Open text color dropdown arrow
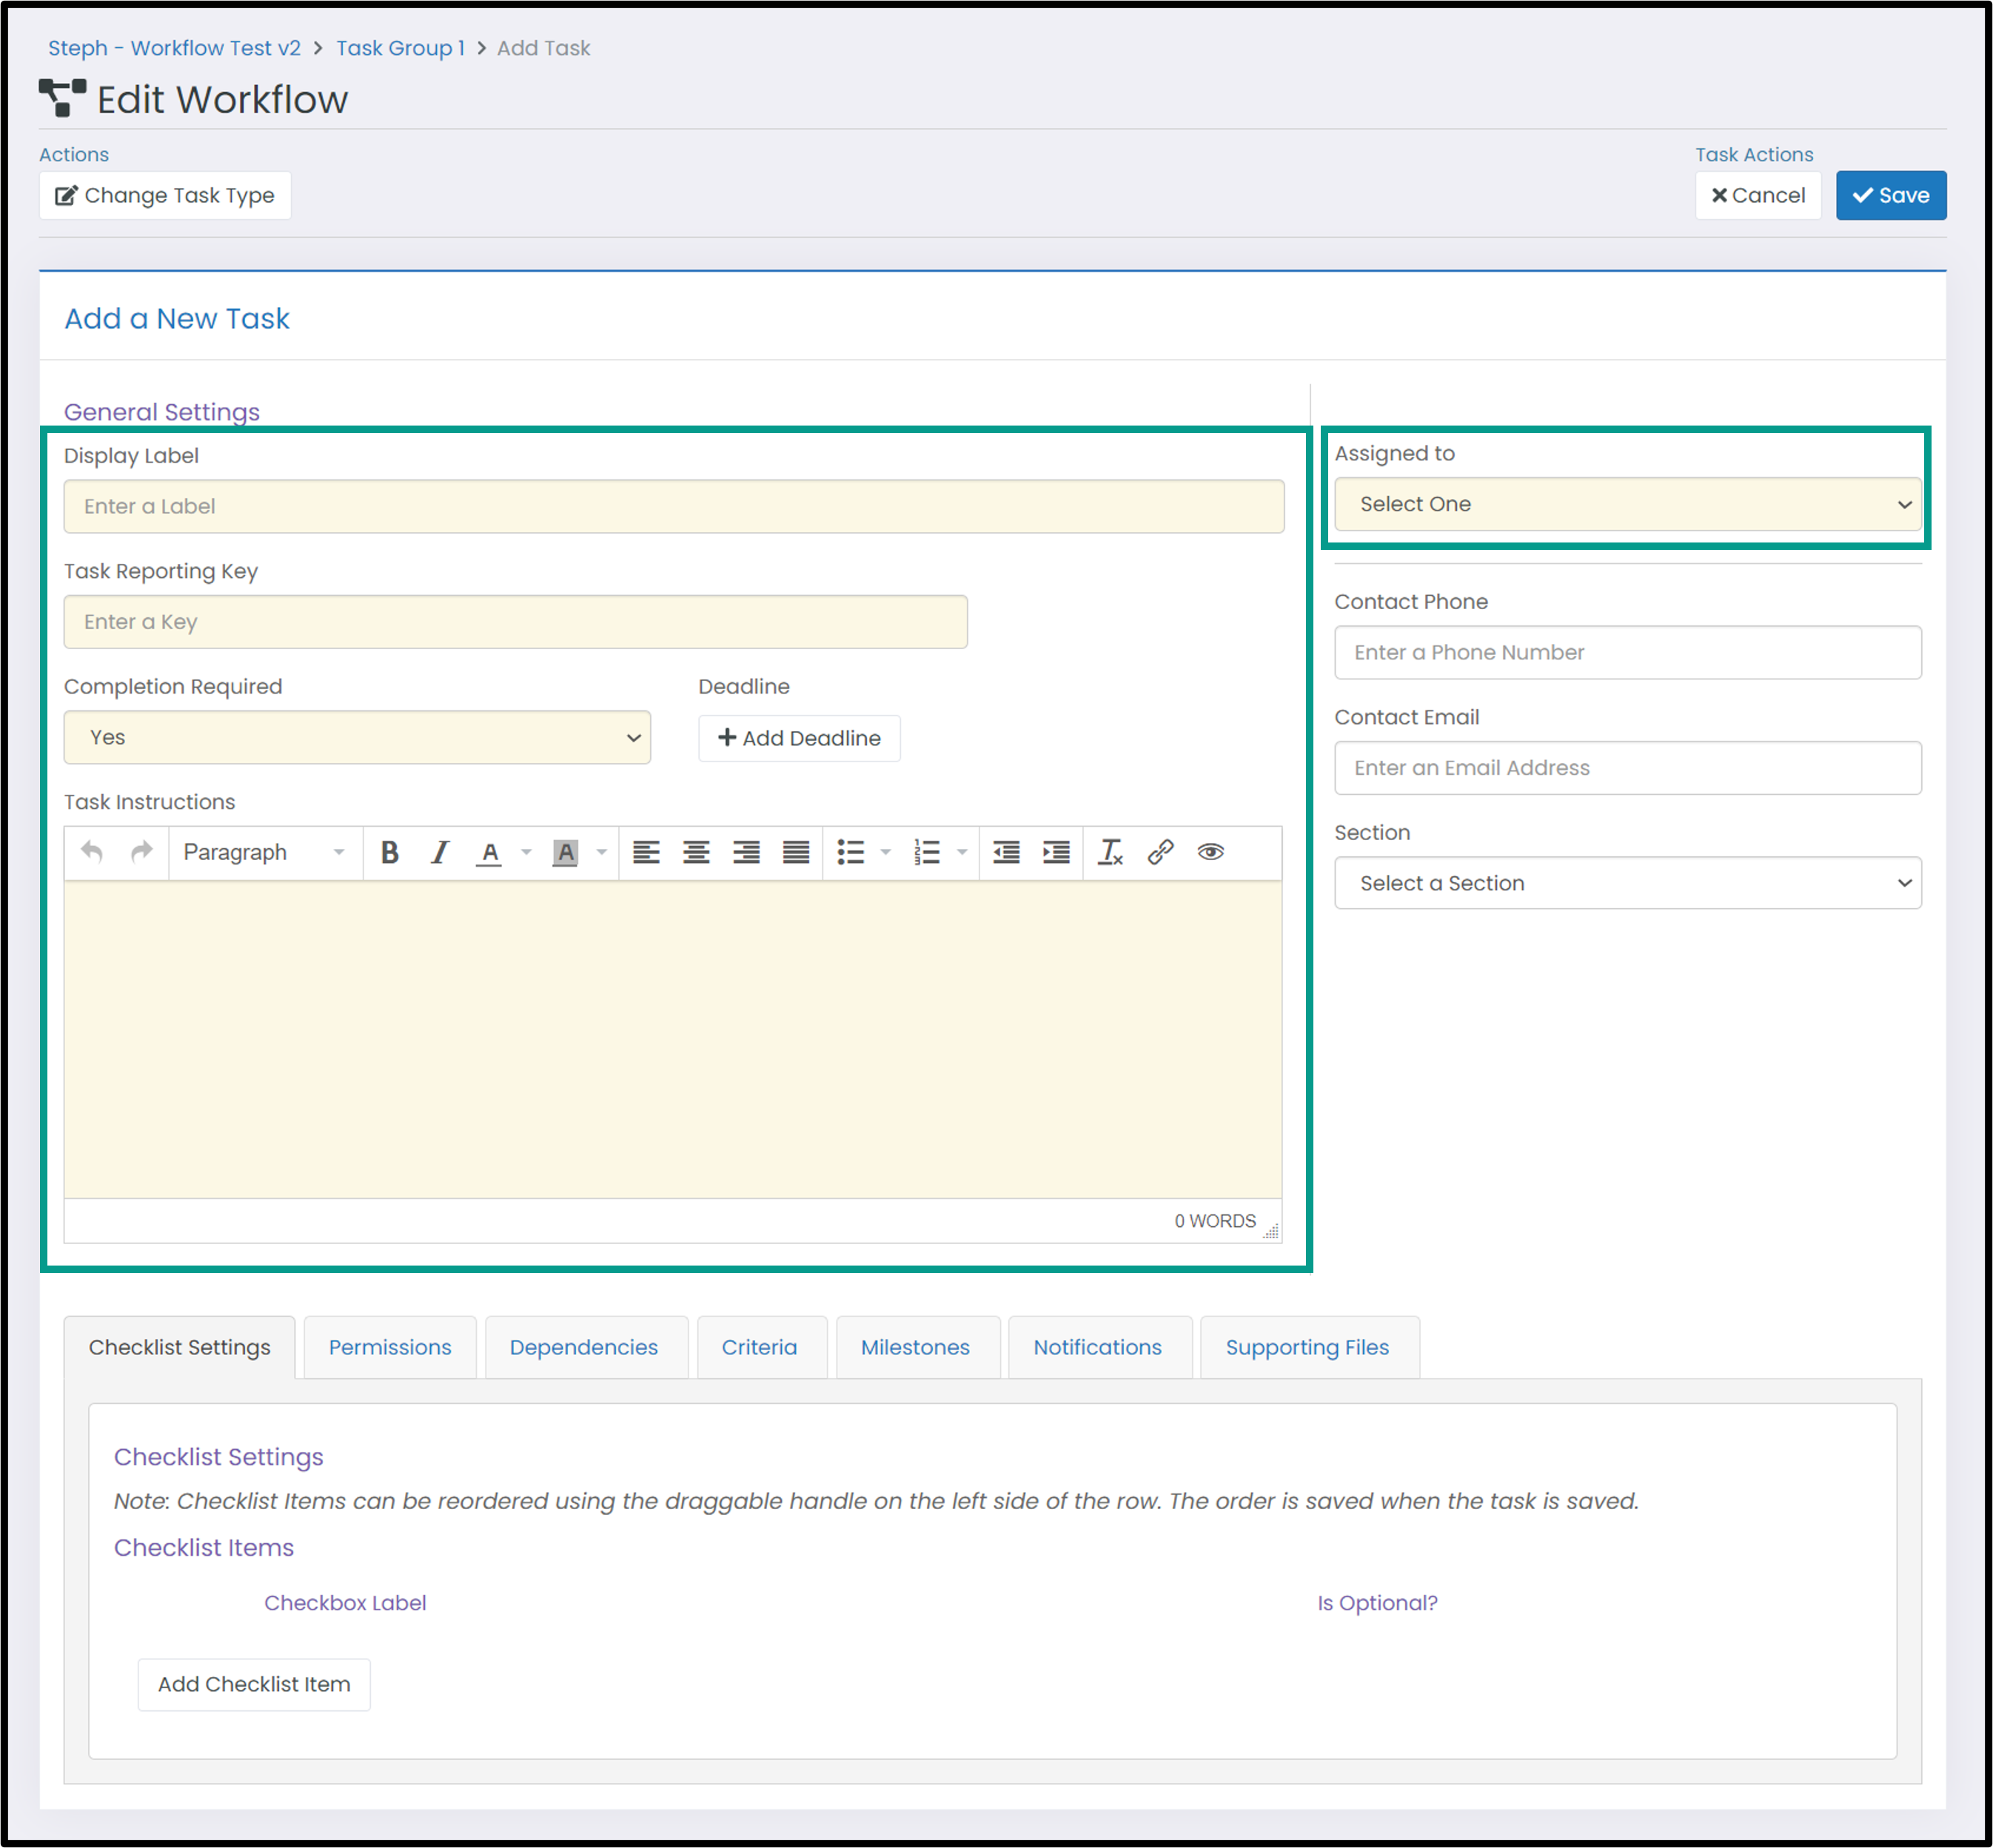 click(x=526, y=852)
